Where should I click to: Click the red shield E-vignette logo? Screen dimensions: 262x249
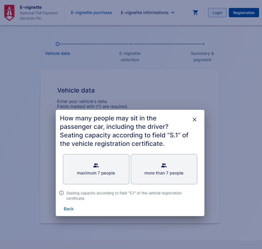[x=9, y=13]
